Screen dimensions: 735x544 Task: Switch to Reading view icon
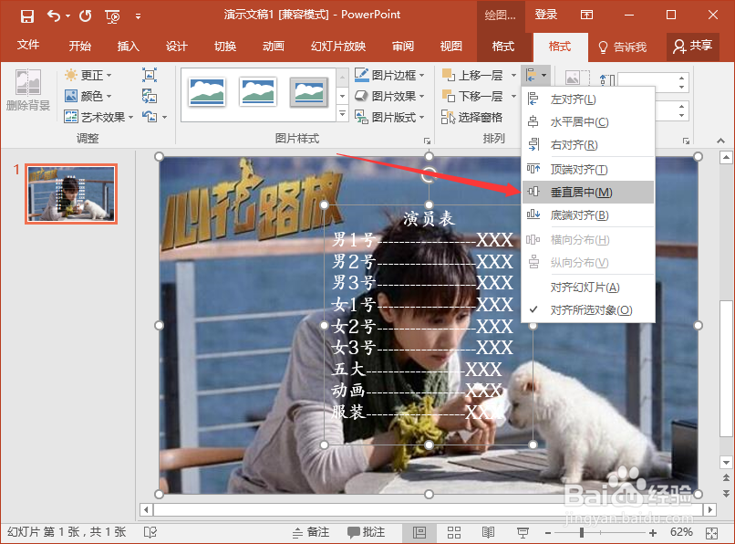click(x=489, y=532)
